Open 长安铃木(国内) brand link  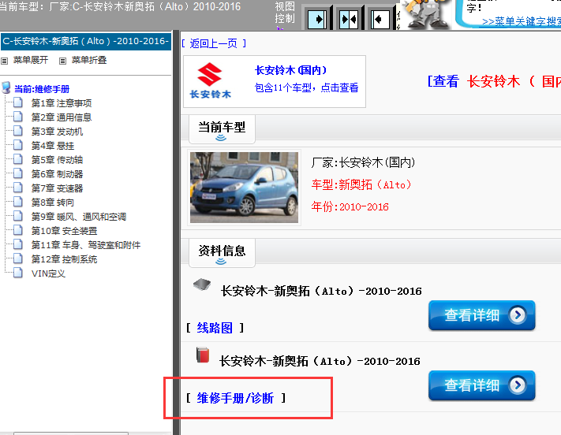[x=290, y=70]
